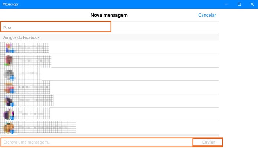258x148 pixels.
Task: Click the Escreva uma mensagem text box
Action: coord(97,142)
